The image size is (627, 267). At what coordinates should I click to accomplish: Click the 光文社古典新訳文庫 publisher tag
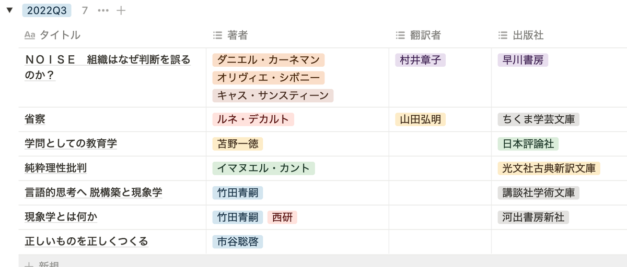tap(549, 168)
